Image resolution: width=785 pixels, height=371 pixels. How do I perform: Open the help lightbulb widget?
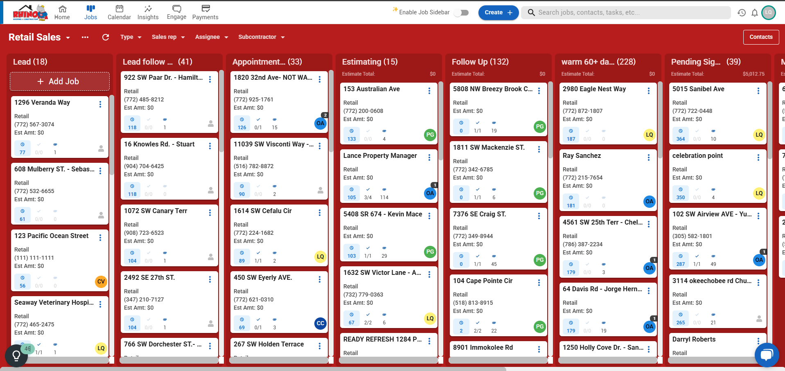pyautogui.click(x=16, y=356)
